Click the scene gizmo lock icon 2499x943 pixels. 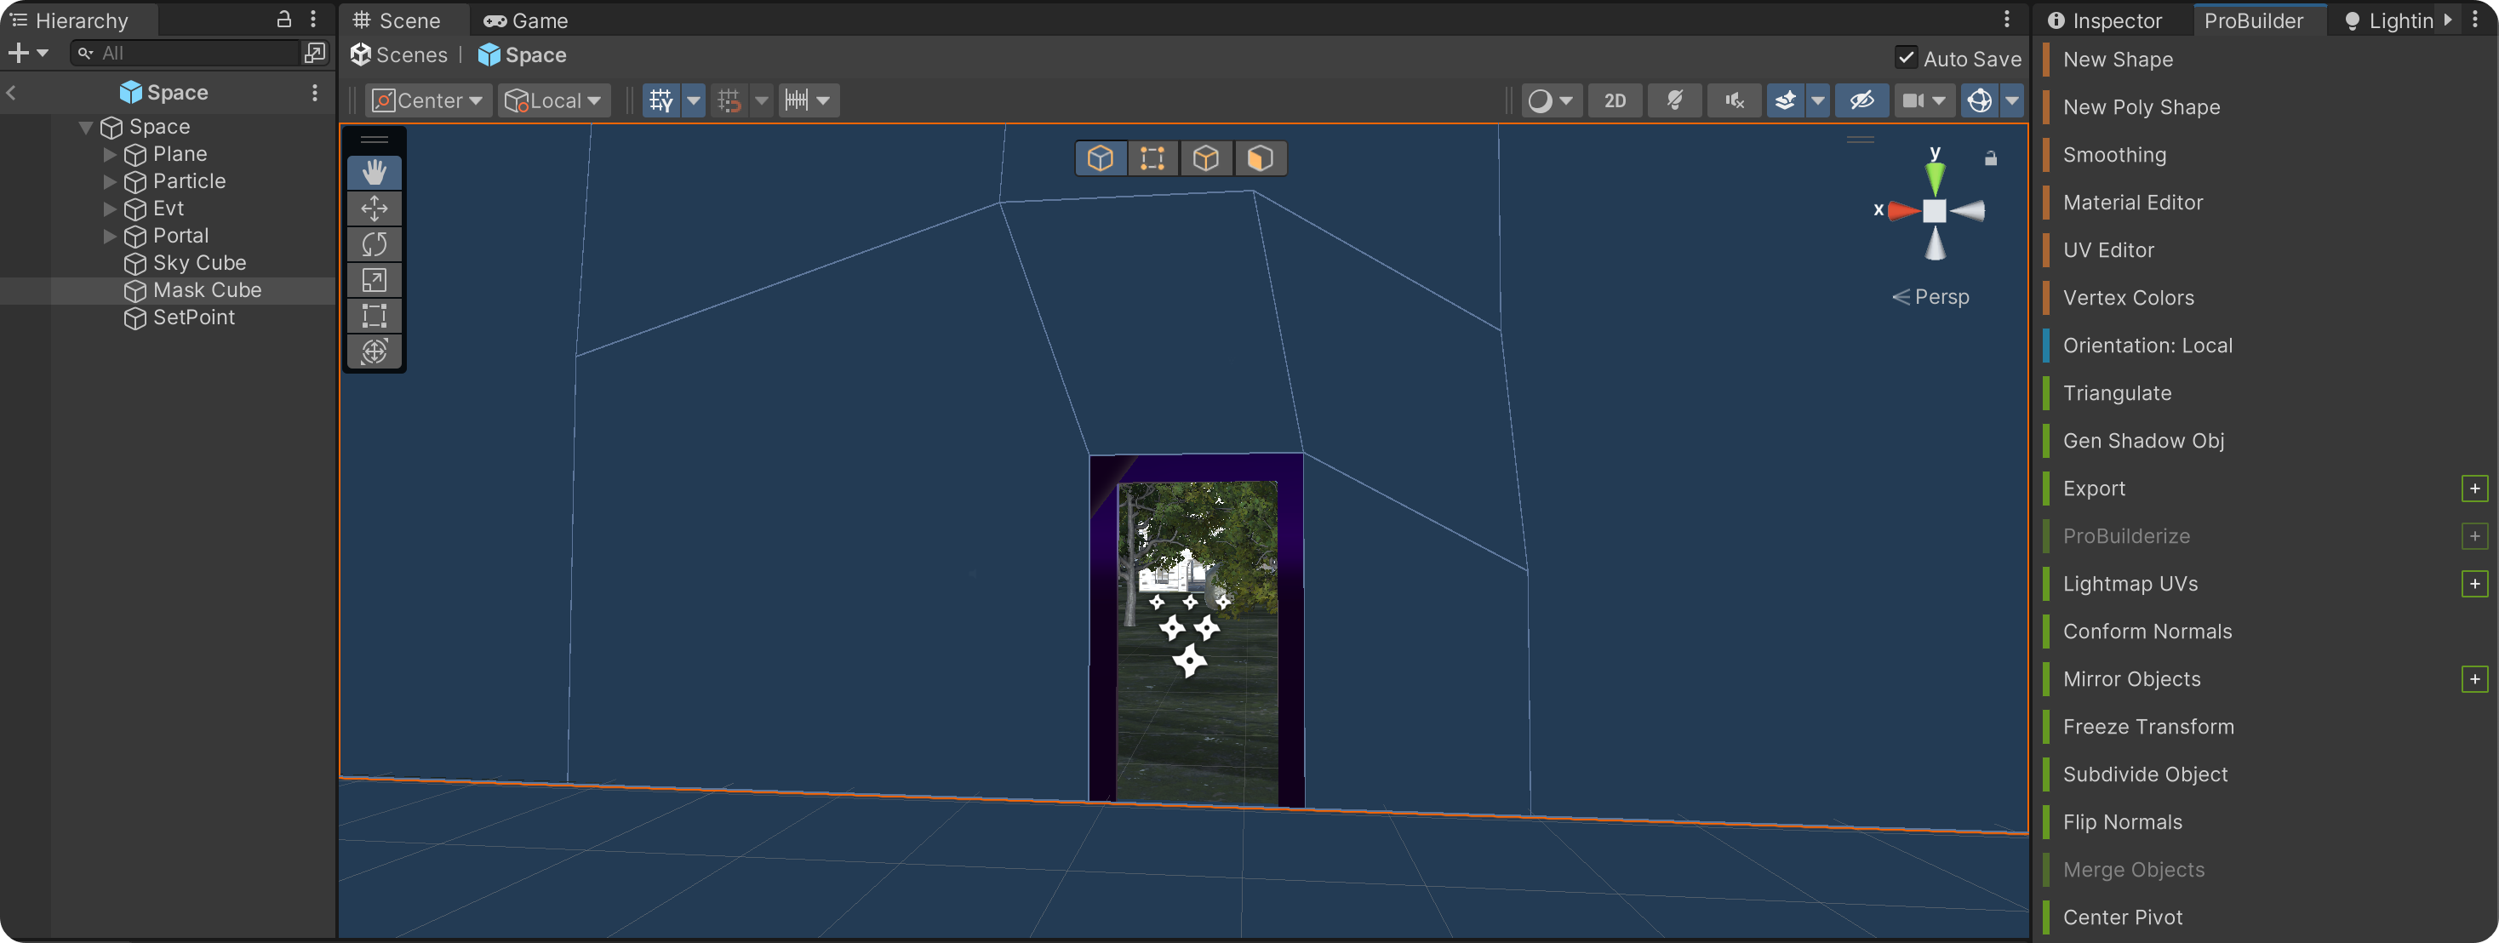1990,158
